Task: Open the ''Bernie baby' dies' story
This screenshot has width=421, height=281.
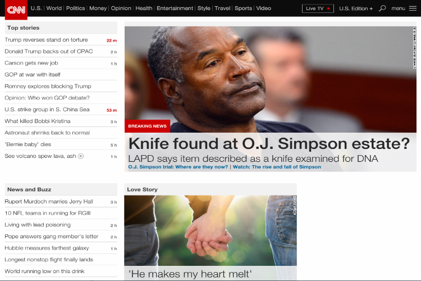Action: click(28, 144)
